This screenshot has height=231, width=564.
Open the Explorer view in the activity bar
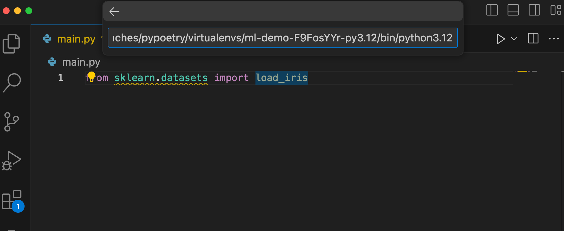[11, 44]
